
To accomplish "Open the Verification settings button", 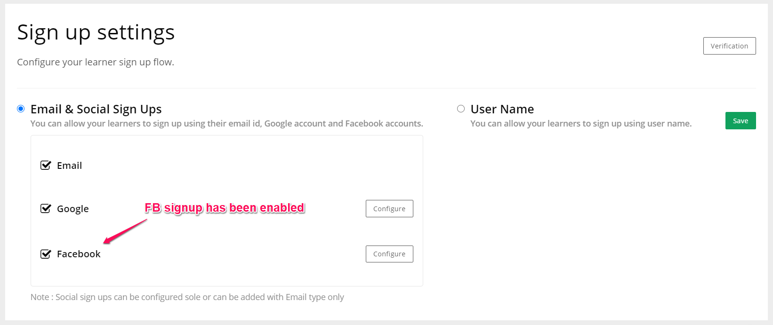I will 729,46.
